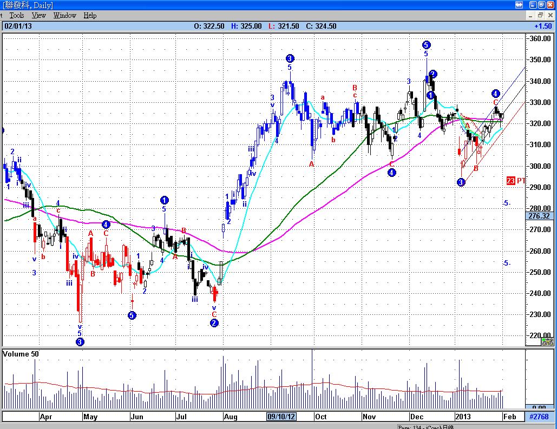Open the Tools menu
557x429 pixels.
coord(17,15)
